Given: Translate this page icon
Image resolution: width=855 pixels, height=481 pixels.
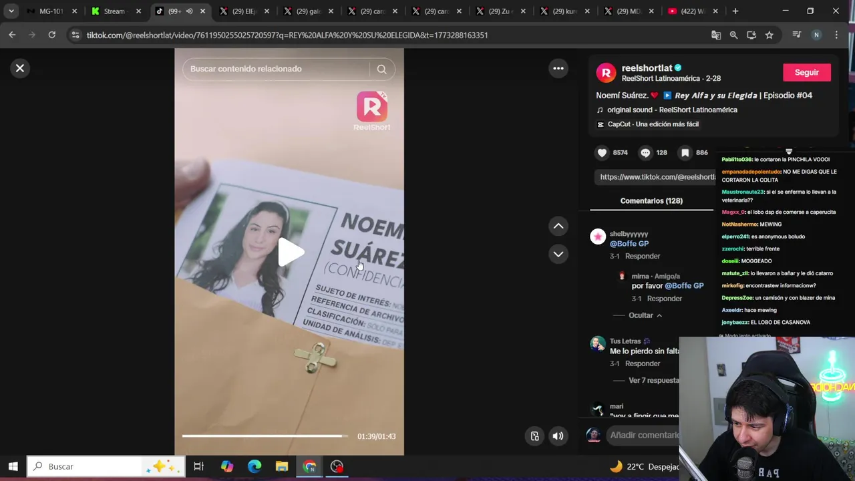Looking at the screenshot, I should pos(716,35).
